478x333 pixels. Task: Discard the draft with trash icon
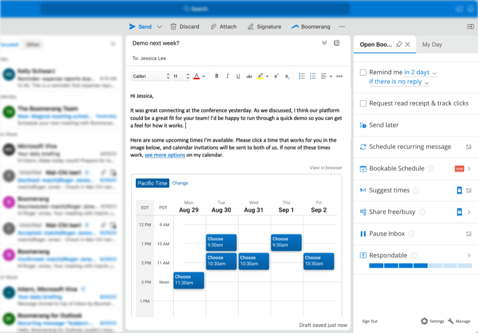tap(174, 27)
